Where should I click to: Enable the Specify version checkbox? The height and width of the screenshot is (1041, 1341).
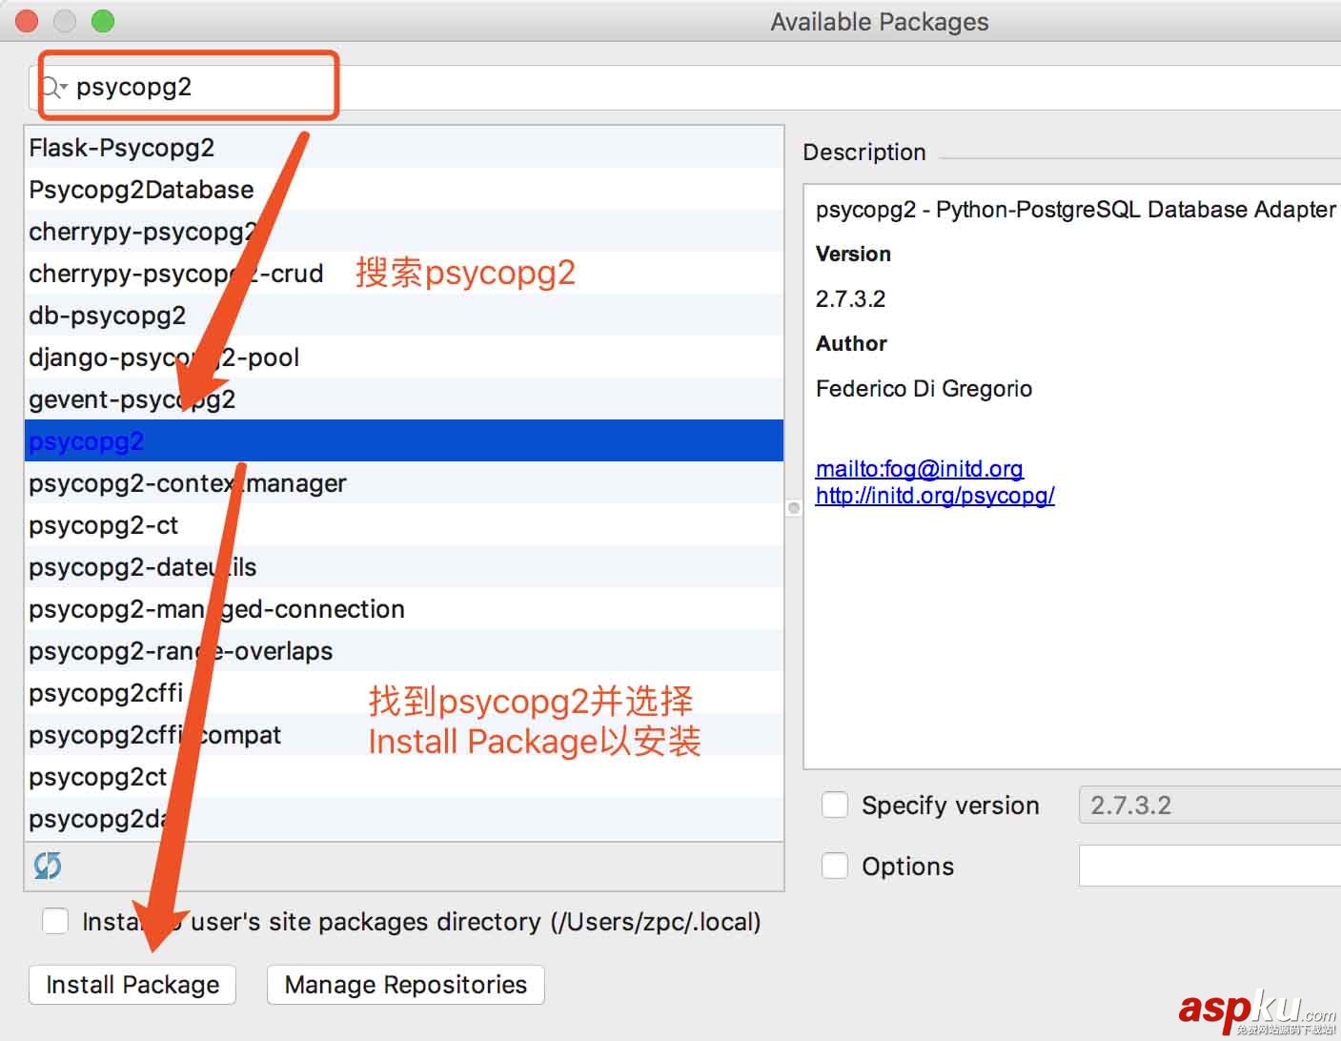coord(834,805)
